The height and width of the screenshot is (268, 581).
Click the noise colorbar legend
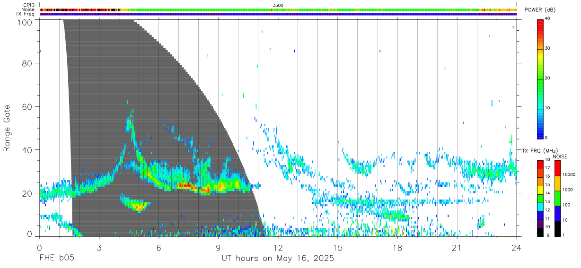click(558, 198)
